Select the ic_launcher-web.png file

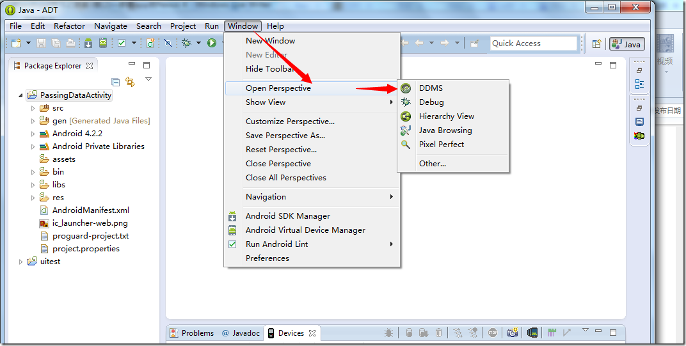84,223
